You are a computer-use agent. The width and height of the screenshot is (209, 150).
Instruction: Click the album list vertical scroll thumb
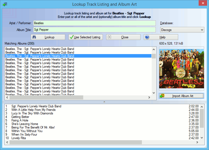point(154,56)
